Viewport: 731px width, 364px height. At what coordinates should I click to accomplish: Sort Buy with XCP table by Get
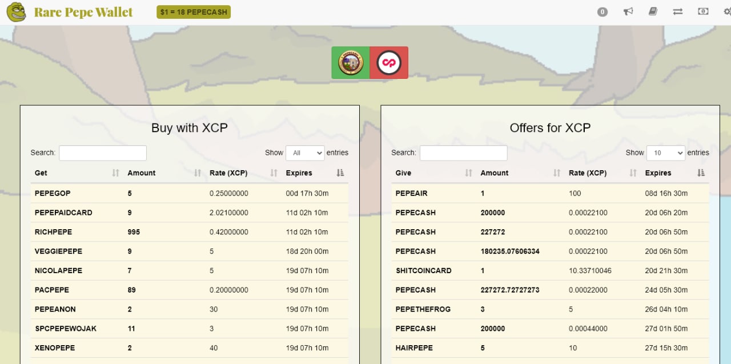pyautogui.click(x=77, y=173)
